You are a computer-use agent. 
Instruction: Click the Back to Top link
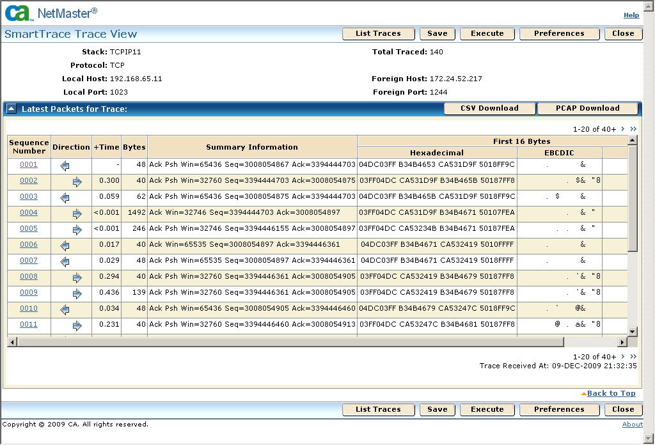[612, 393]
